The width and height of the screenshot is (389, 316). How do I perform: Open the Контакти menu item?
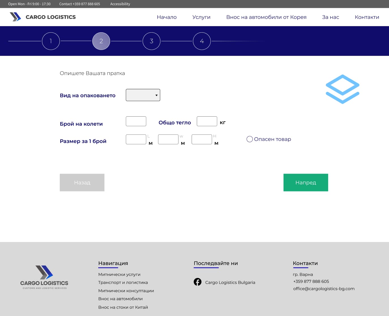click(367, 17)
